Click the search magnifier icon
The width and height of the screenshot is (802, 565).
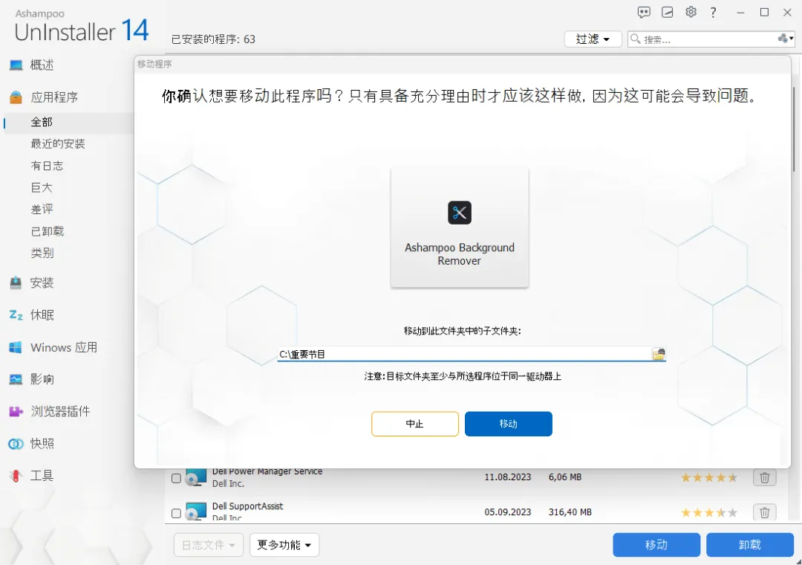[x=635, y=39]
